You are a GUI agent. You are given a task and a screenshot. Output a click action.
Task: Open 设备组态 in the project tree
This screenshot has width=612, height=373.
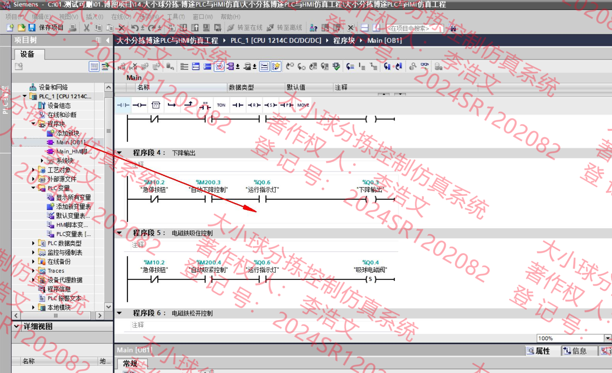59,105
